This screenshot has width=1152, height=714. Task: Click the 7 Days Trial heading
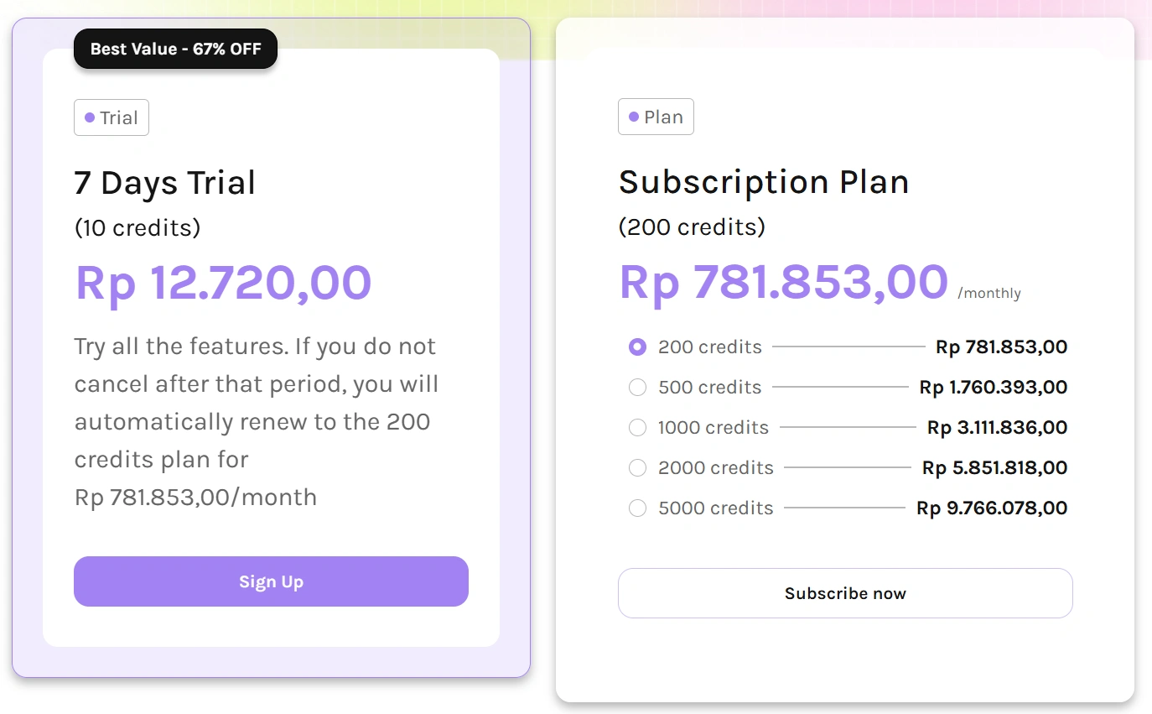[x=165, y=183]
